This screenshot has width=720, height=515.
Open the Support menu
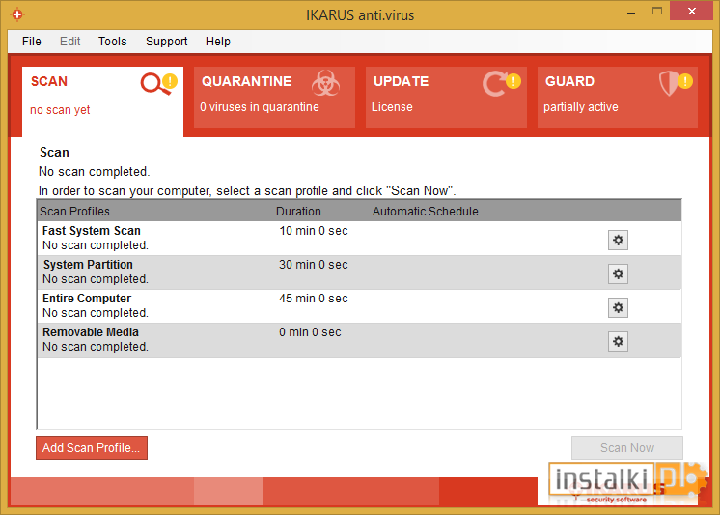pos(167,42)
